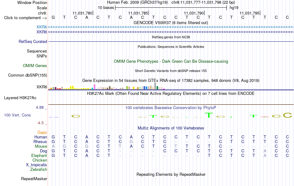This screenshot has width=294, height=186.
Task: Click 'Human Feb. 2009 (GRCh37/hg19)' header text
Action: click(x=138, y=2)
